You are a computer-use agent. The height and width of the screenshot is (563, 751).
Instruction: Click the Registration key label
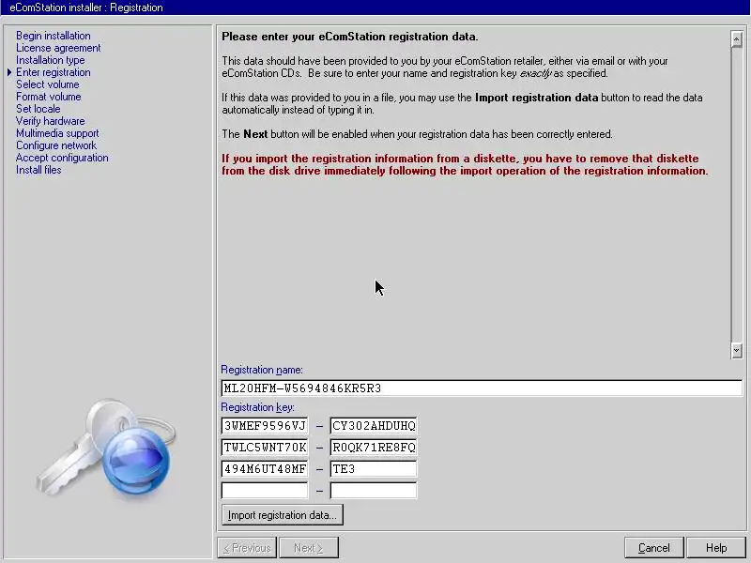tap(257, 407)
